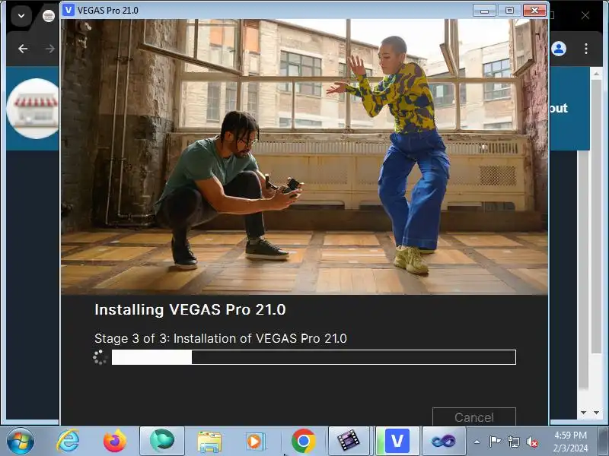Open the film clapper video app in taskbar
This screenshot has width=609, height=456.
(349, 442)
